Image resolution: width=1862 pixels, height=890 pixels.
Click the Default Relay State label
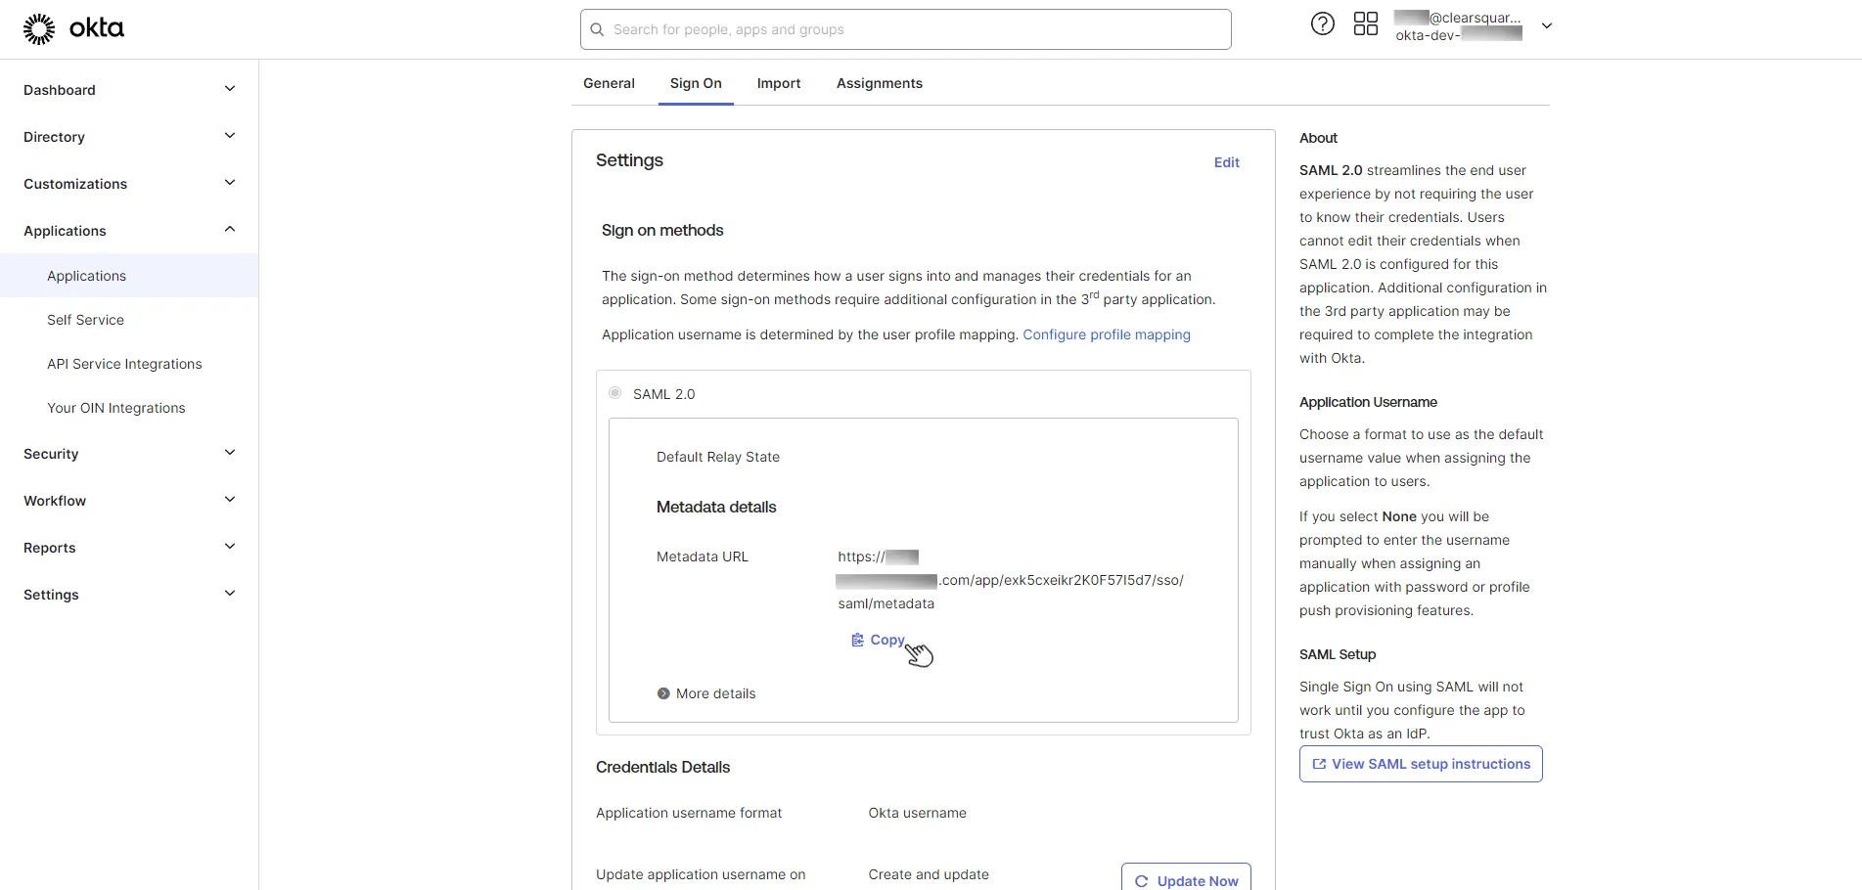(x=718, y=457)
